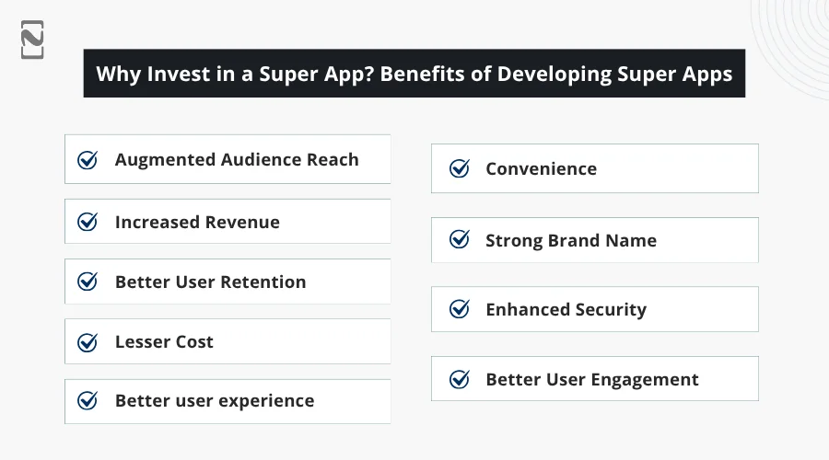The image size is (829, 460).
Task: Click the checkmark icon beside Augmented Audience Reach
Action: click(88, 160)
